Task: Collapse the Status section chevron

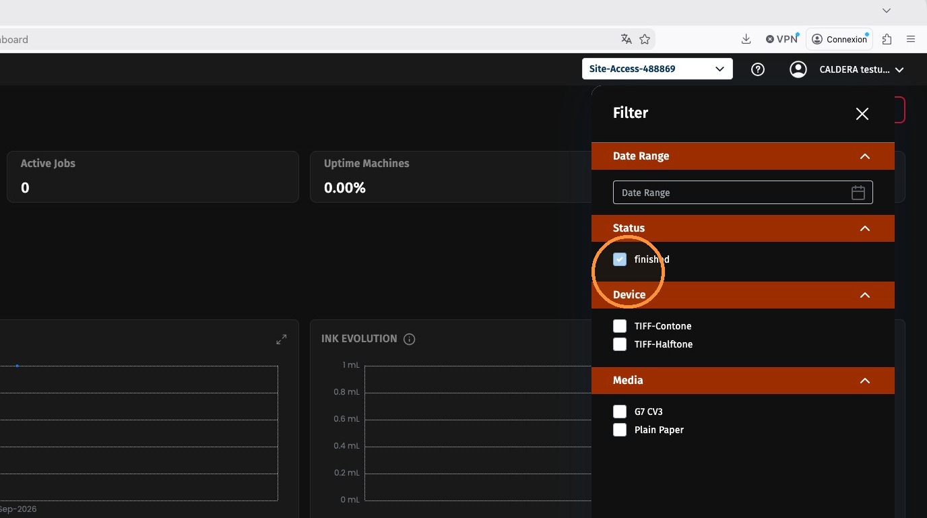Action: [x=865, y=228]
